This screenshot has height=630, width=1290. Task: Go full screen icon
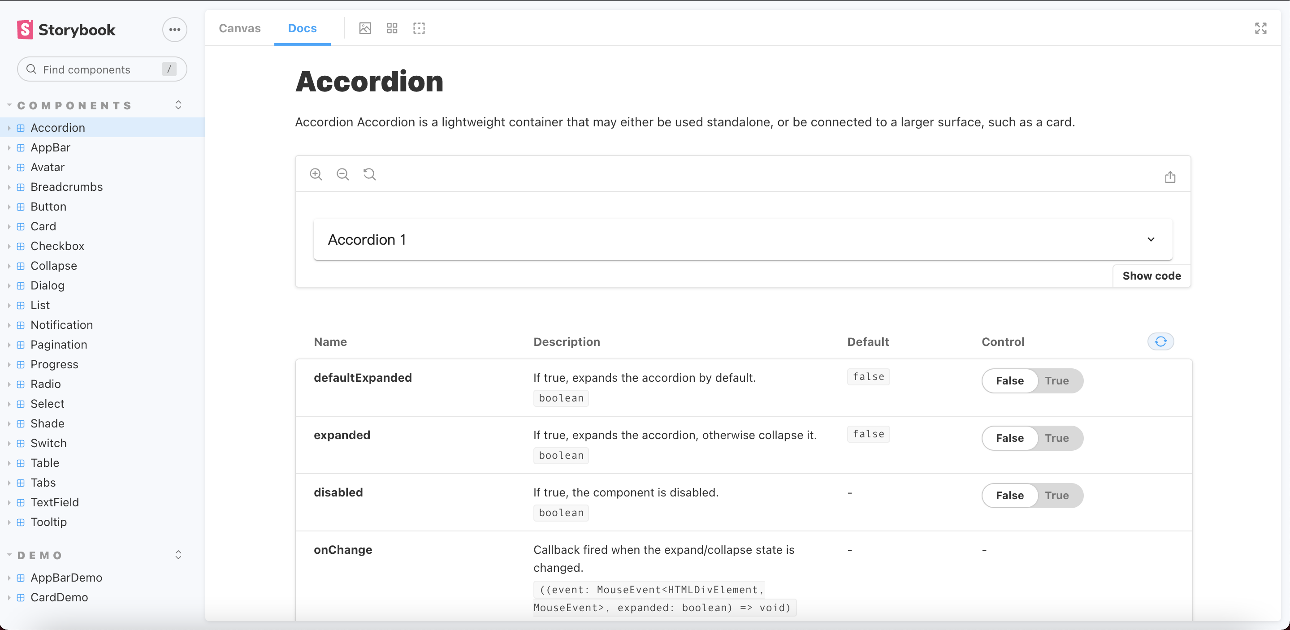pos(1260,28)
